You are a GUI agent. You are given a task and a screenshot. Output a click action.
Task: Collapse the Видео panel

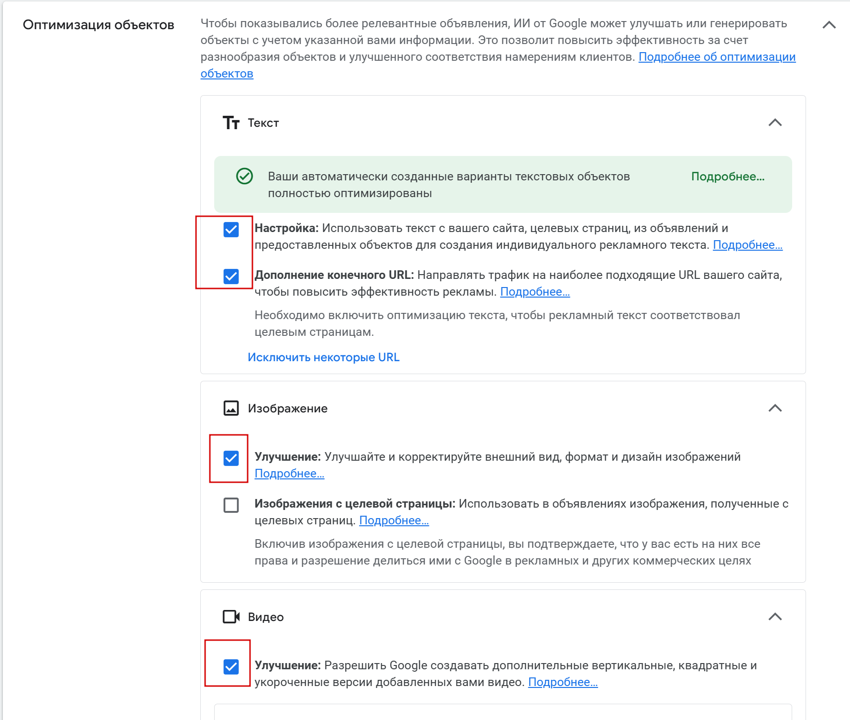tap(774, 617)
